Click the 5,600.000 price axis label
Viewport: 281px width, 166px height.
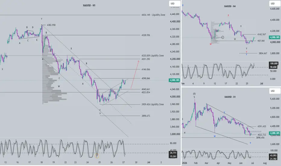click(x=275, y=99)
